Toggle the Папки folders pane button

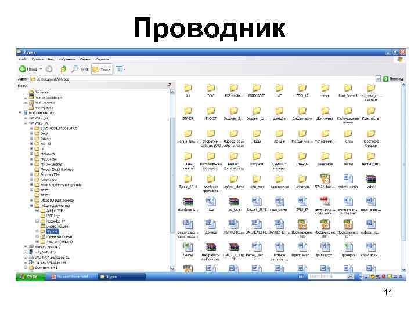pyautogui.click(x=102, y=69)
